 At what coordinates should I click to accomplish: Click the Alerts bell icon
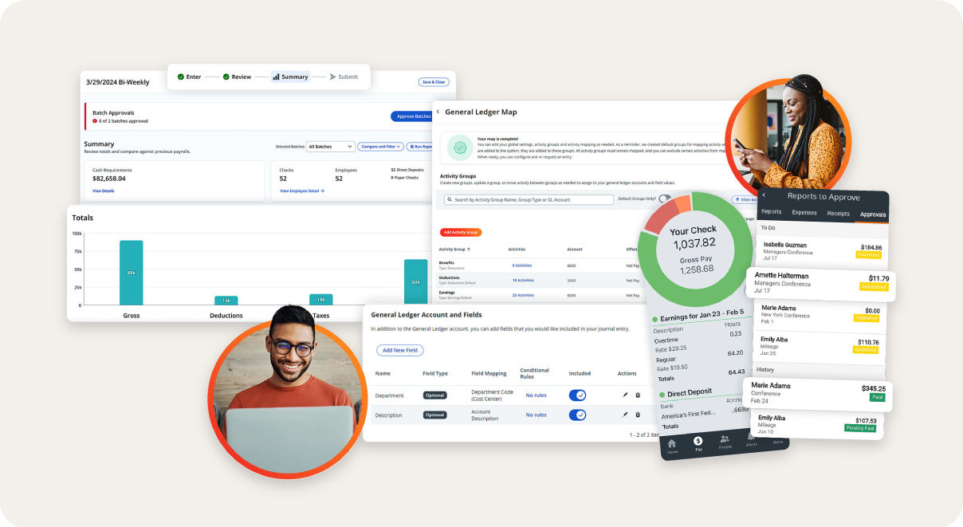(x=751, y=439)
